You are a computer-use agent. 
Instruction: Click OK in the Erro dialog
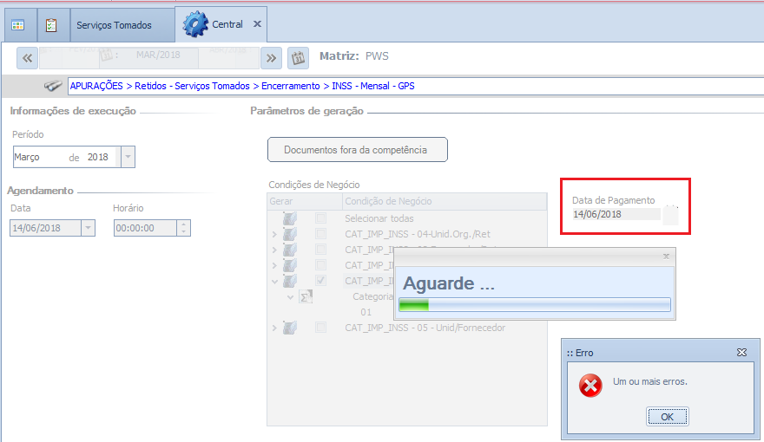[x=667, y=417]
